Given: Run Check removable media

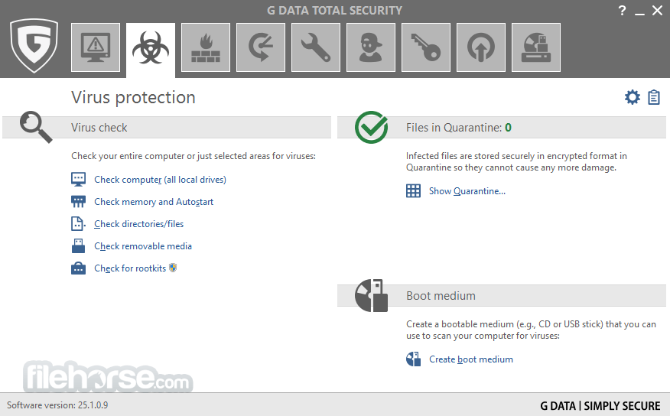Looking at the screenshot, I should 143,246.
